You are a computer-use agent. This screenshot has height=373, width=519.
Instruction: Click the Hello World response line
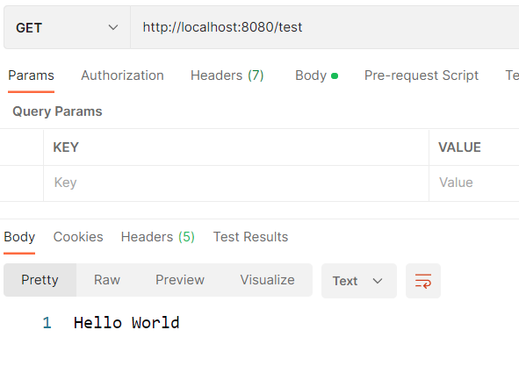pyautogui.click(x=126, y=323)
